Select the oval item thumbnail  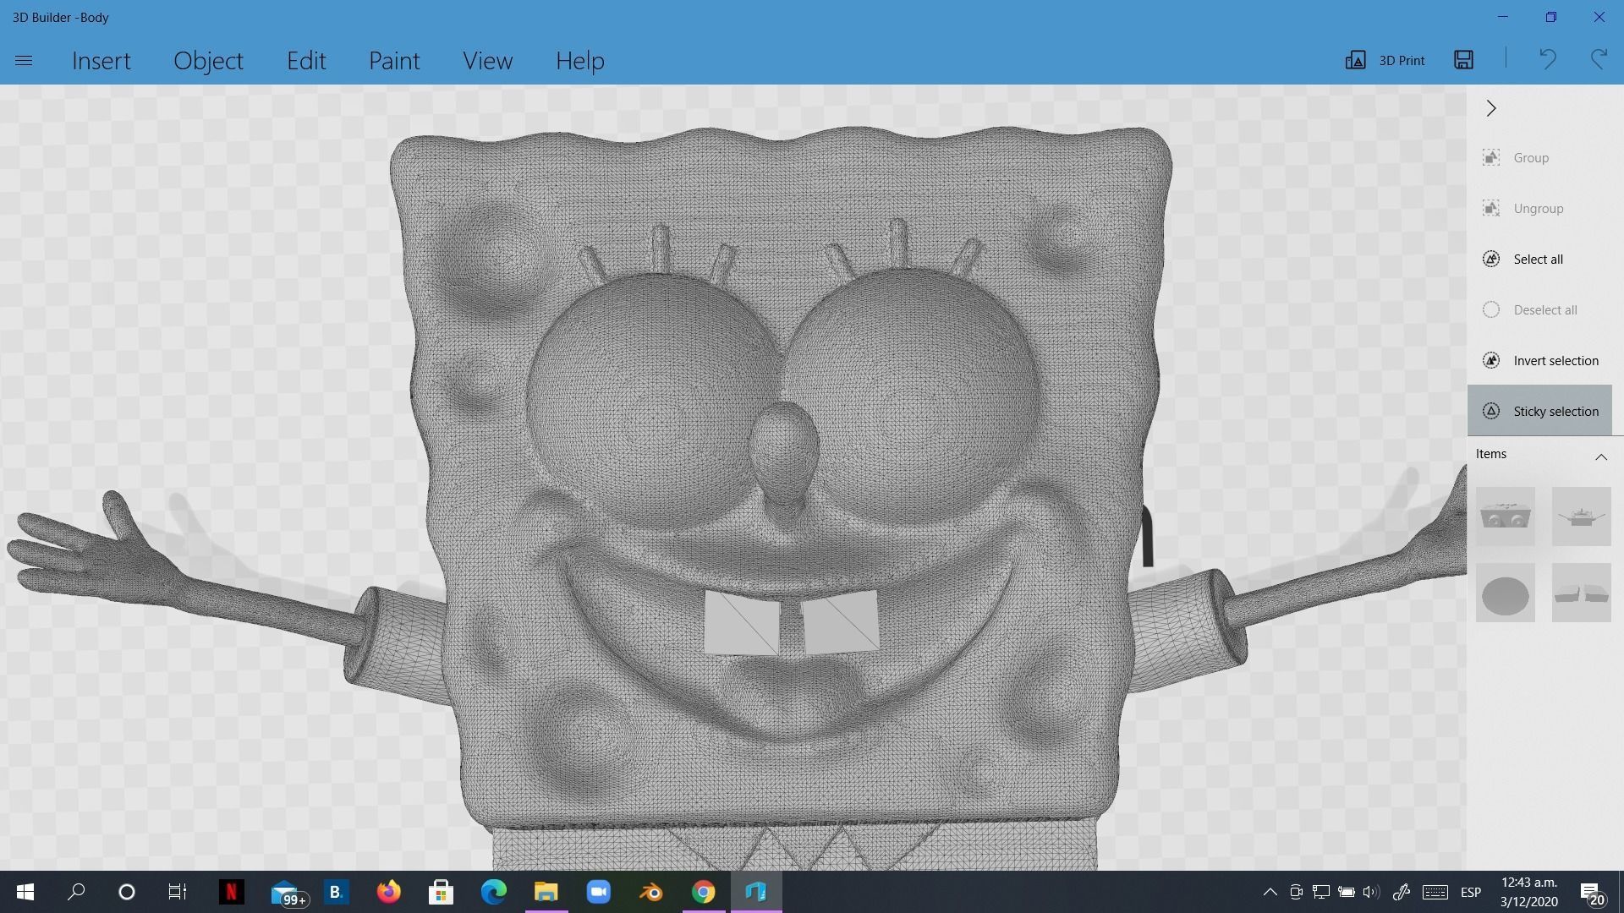[1506, 593]
